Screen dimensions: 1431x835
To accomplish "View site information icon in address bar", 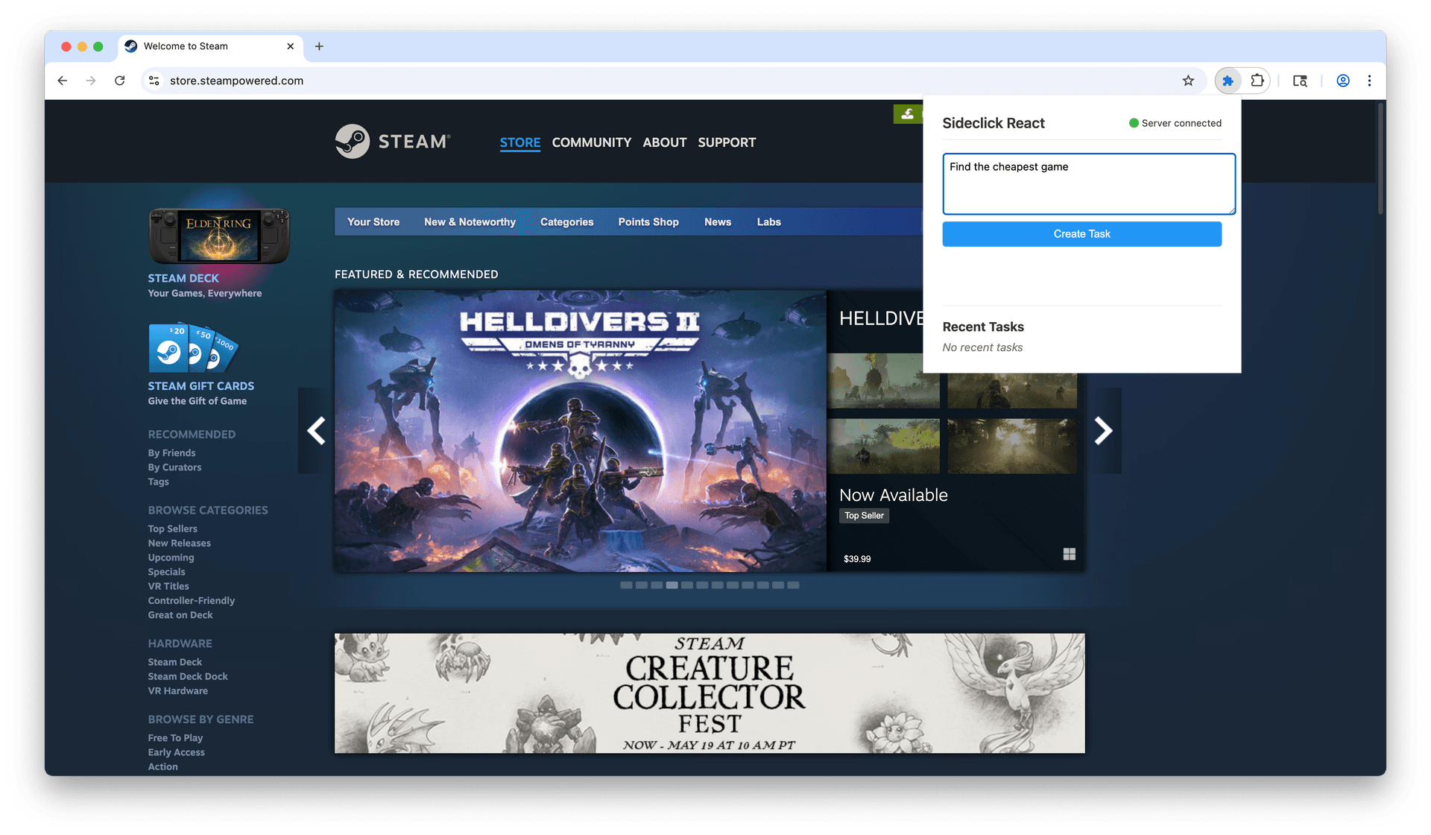I will click(154, 81).
